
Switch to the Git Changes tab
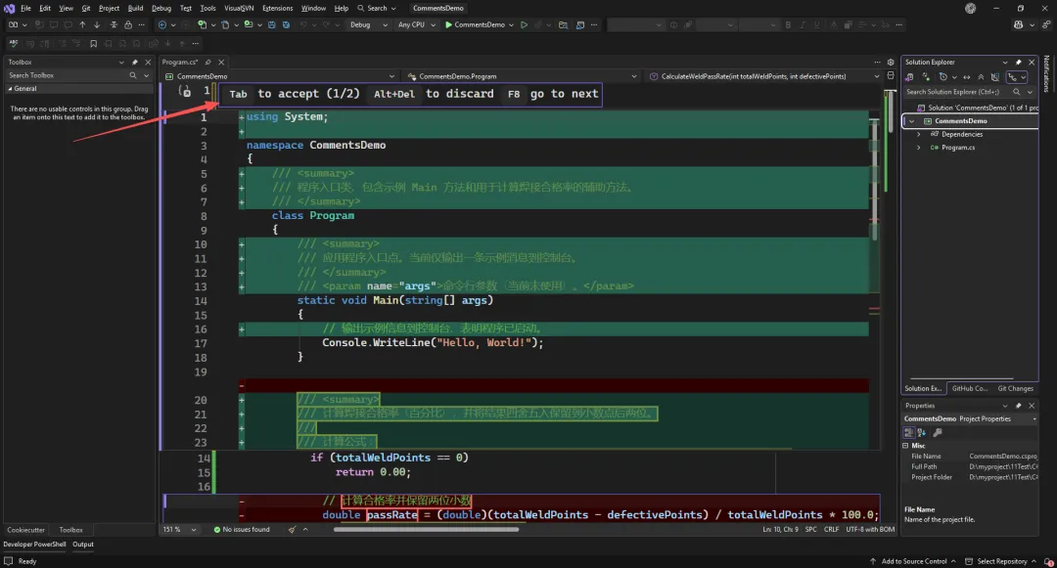1015,388
